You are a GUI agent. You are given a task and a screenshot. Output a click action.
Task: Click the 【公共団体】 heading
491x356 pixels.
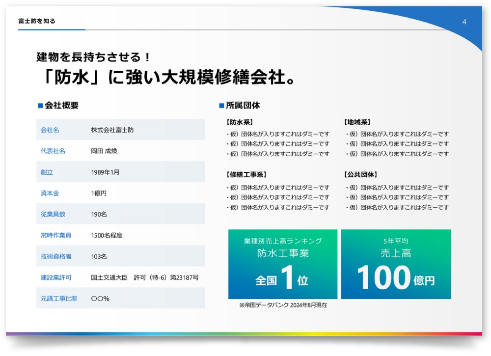click(x=361, y=174)
